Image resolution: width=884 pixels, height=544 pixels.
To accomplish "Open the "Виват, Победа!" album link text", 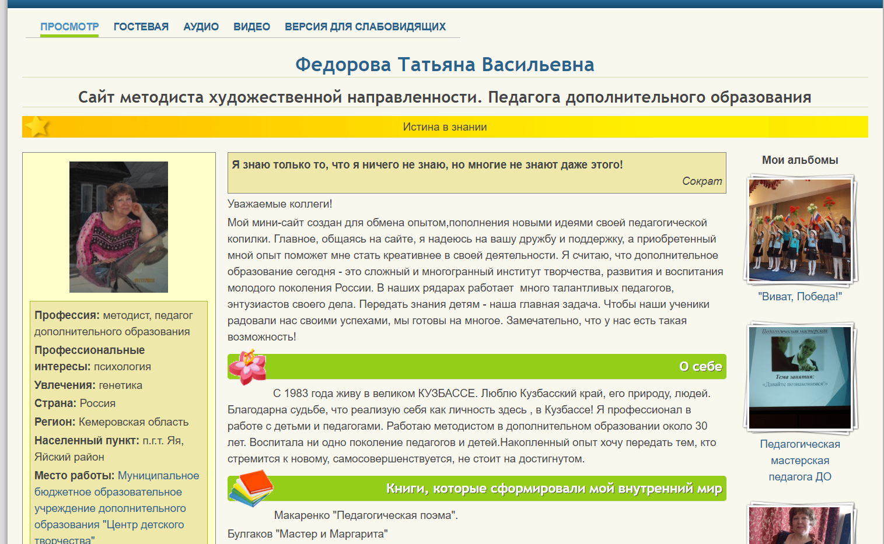I will (x=800, y=297).
